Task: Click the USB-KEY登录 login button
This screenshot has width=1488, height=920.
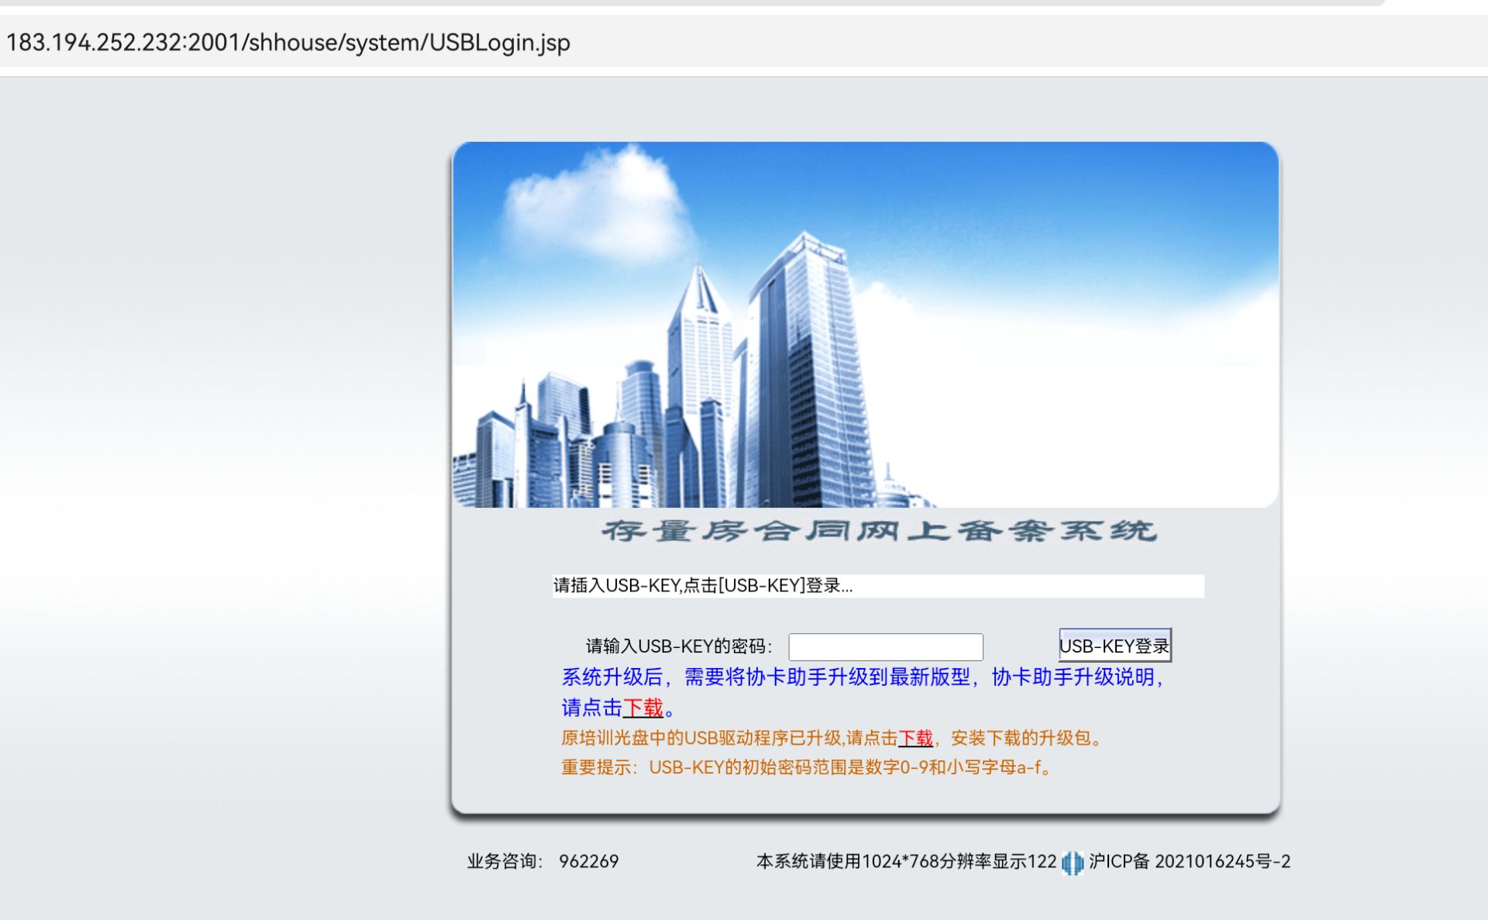Action: pos(1114,645)
